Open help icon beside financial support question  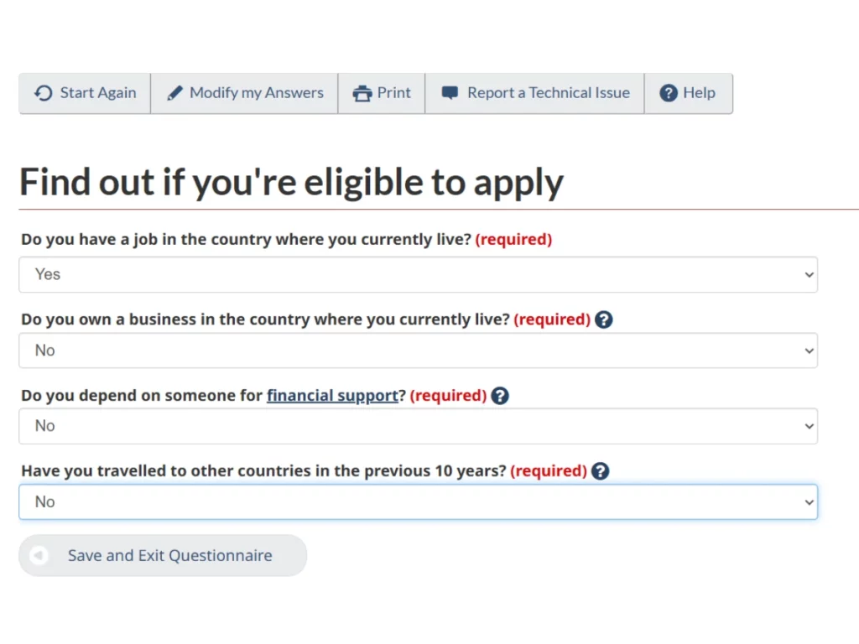(x=500, y=395)
